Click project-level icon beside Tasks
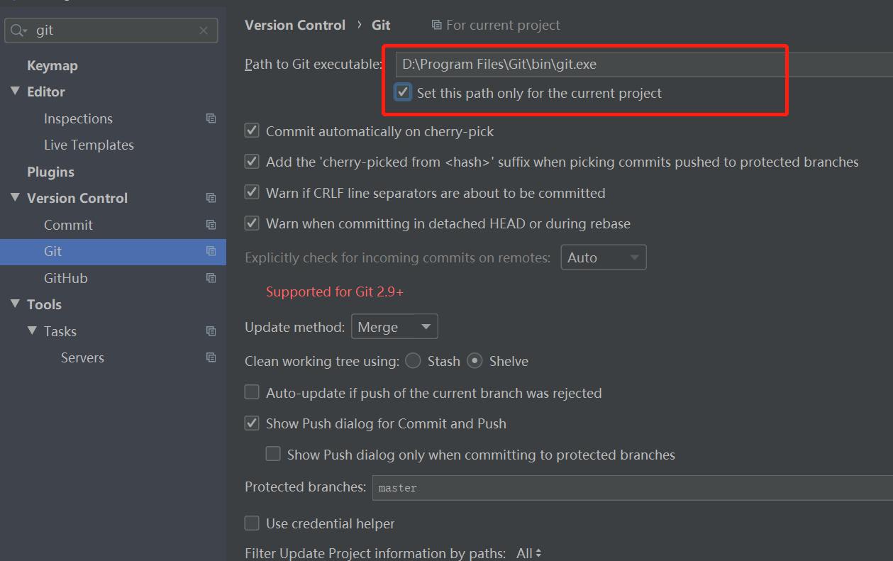Image resolution: width=893 pixels, height=561 pixels. click(211, 331)
